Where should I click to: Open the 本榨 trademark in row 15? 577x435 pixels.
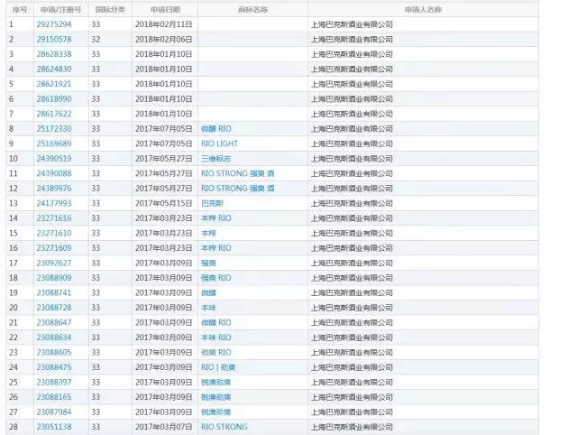[208, 233]
